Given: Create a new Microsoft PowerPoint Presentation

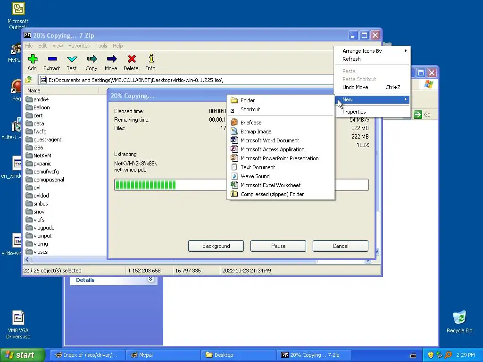Looking at the screenshot, I should coord(281,158).
